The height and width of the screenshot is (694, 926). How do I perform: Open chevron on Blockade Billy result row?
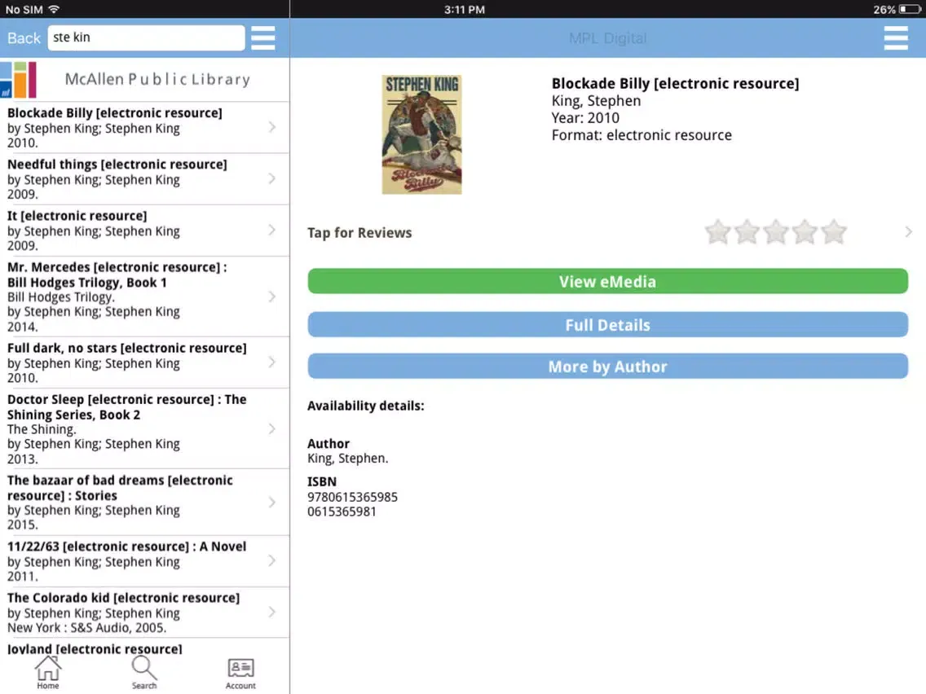[x=271, y=127]
